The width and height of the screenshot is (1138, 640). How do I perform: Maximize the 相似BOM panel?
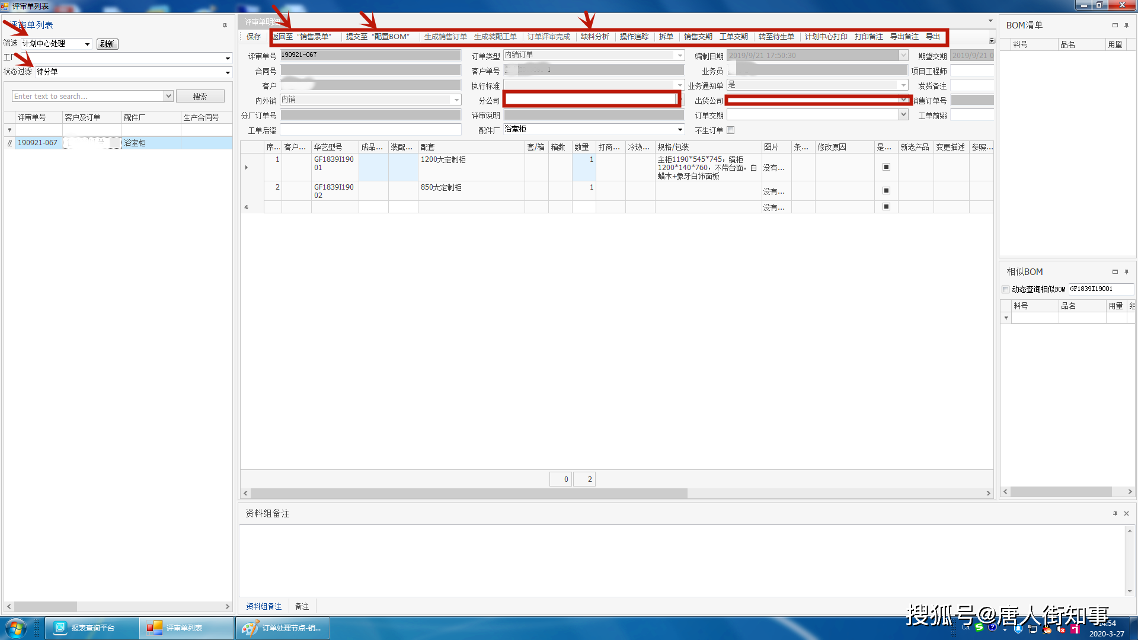(1115, 272)
